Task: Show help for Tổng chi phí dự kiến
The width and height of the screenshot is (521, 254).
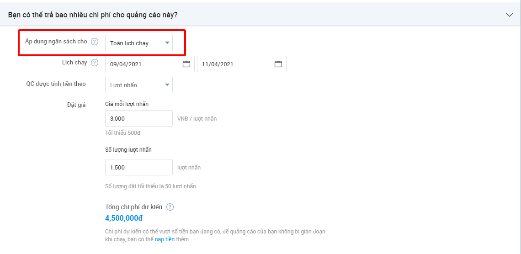Action: pos(170,207)
